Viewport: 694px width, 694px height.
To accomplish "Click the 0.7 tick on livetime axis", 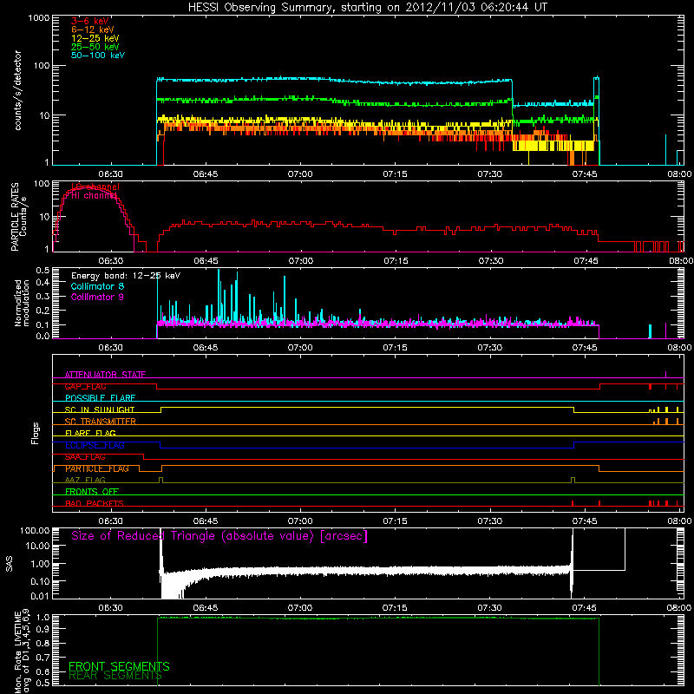I will pos(44,658).
